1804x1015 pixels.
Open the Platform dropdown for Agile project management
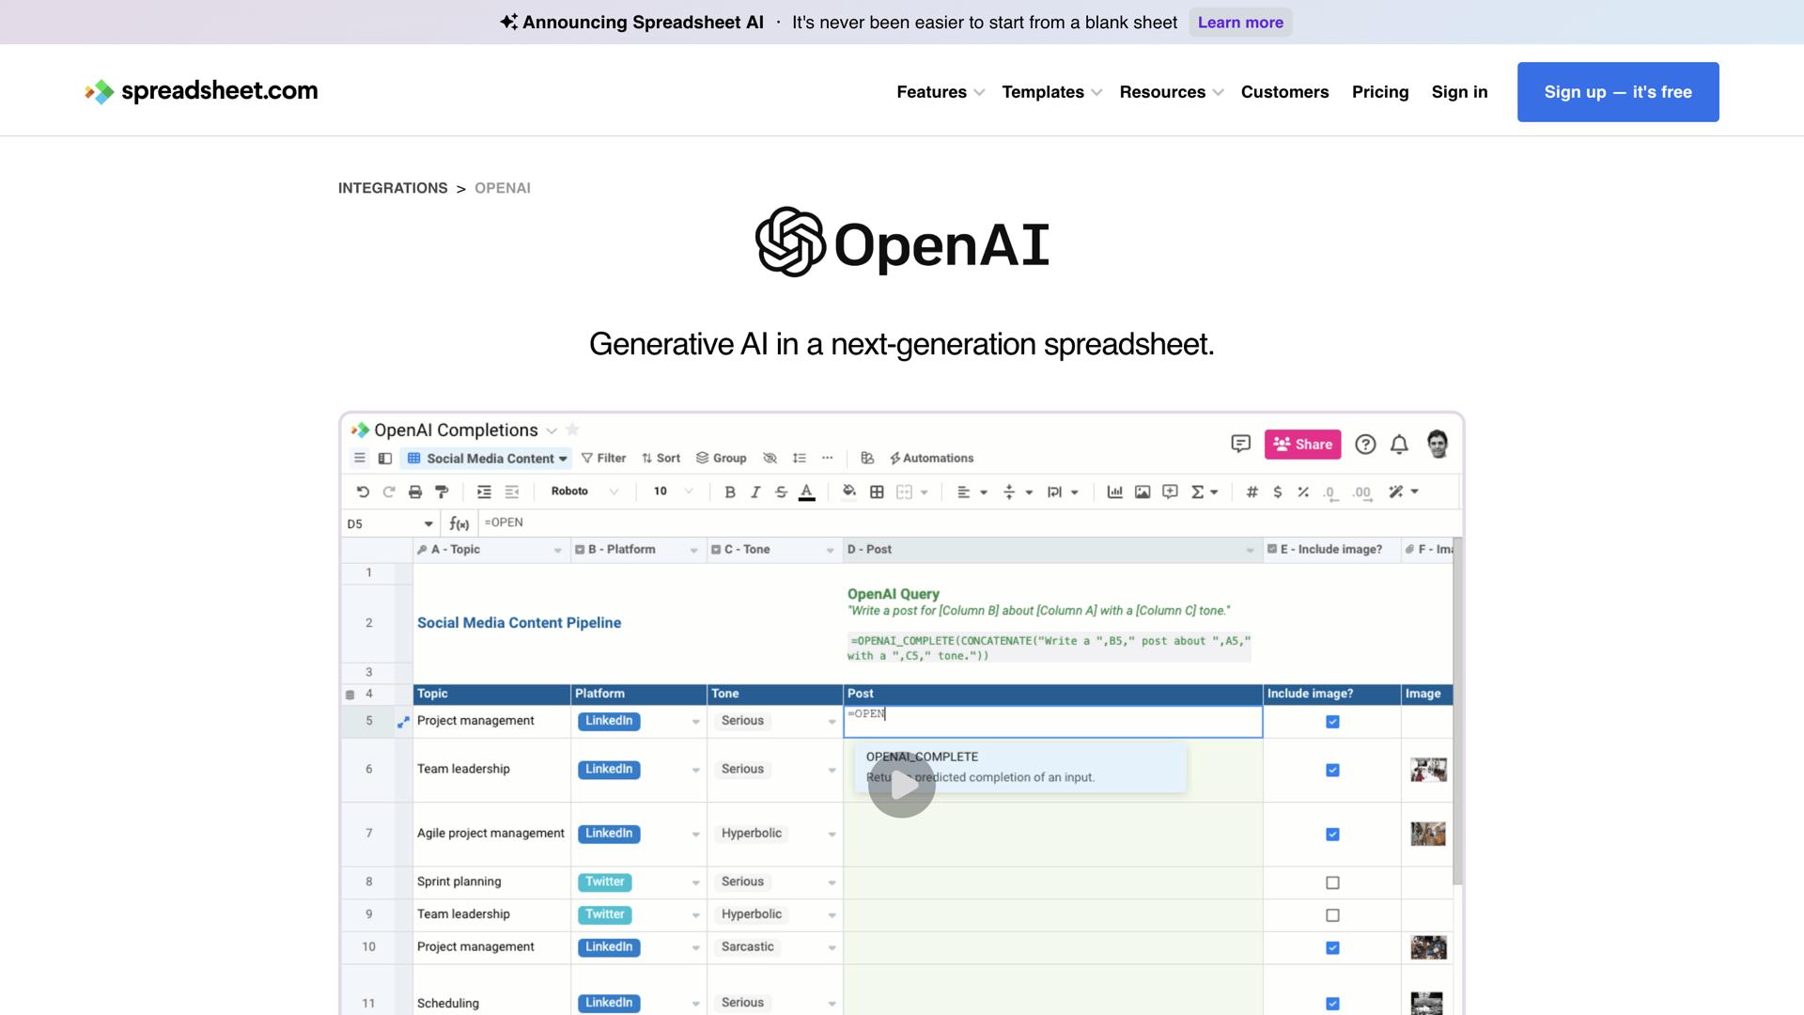[x=695, y=834]
